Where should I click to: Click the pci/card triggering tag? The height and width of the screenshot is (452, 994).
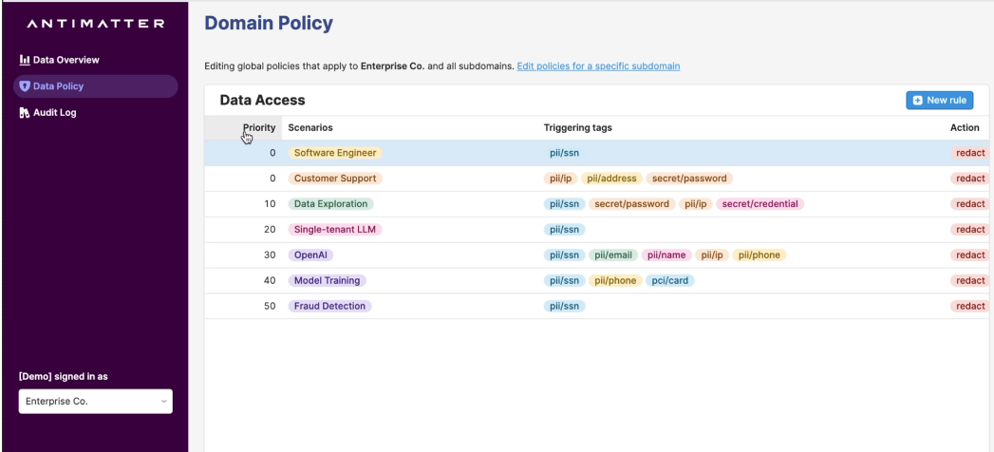[x=670, y=281]
